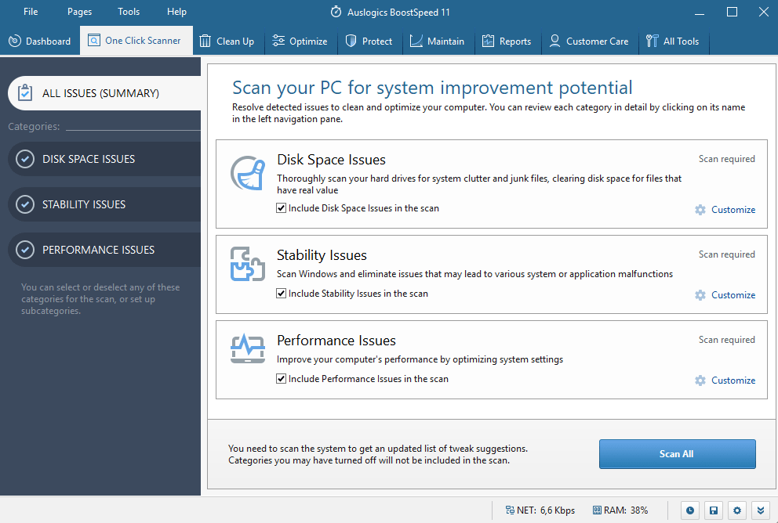Open settings via status bar gear icon
This screenshot has width=778, height=523.
[x=736, y=510]
